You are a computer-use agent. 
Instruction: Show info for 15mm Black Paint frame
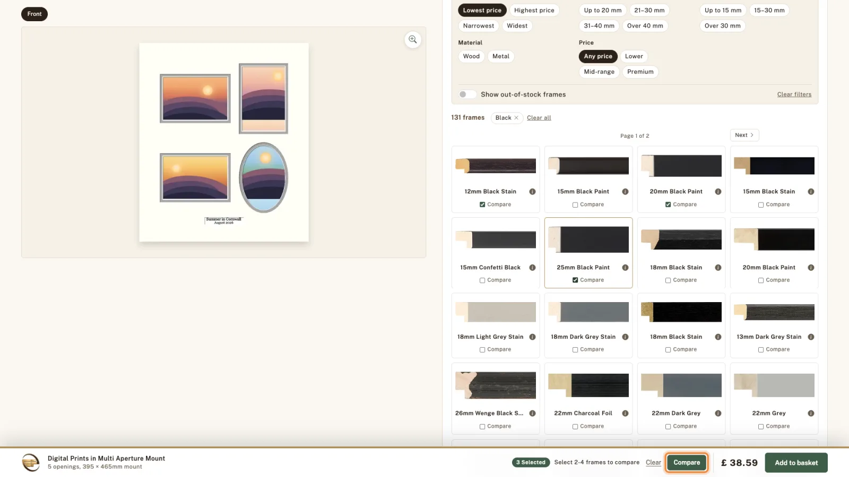[625, 192]
